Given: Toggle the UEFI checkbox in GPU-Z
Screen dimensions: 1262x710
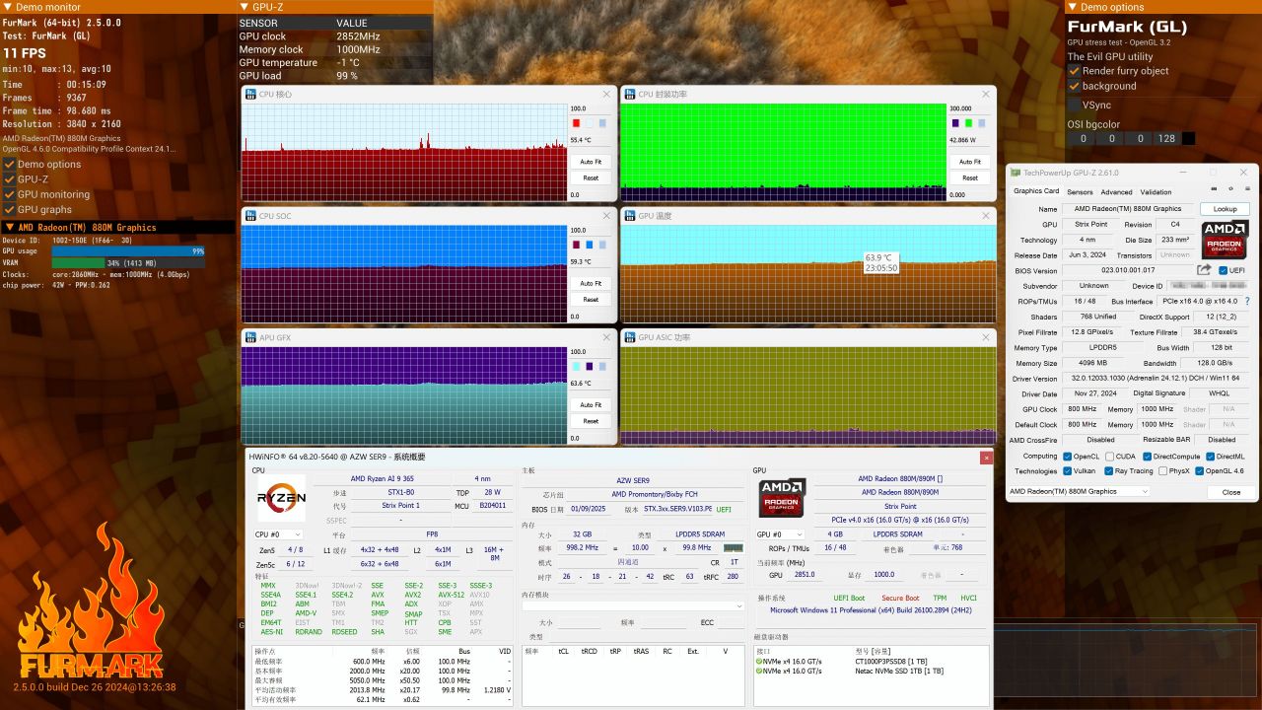Looking at the screenshot, I should [x=1224, y=270].
